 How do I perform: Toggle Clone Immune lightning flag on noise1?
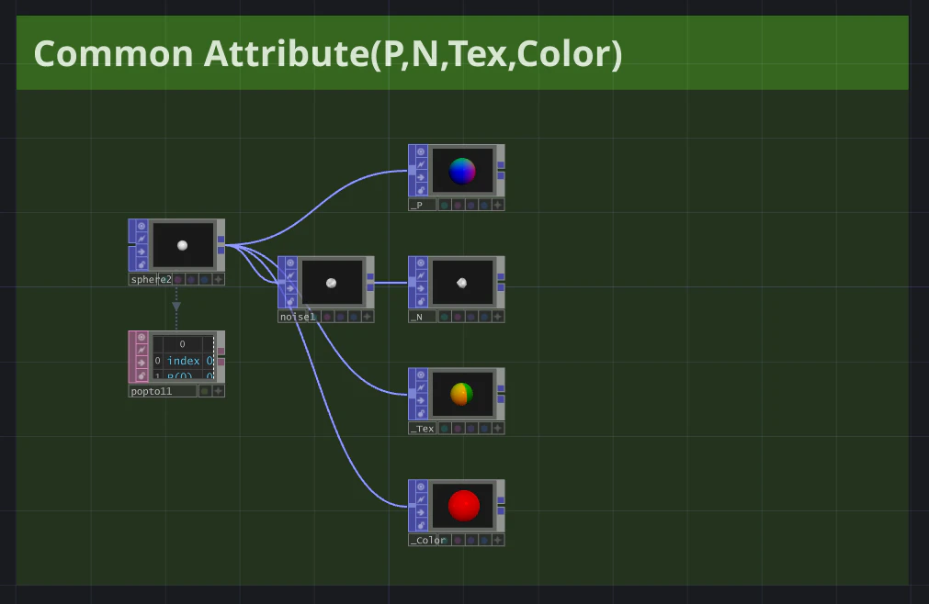pos(290,275)
